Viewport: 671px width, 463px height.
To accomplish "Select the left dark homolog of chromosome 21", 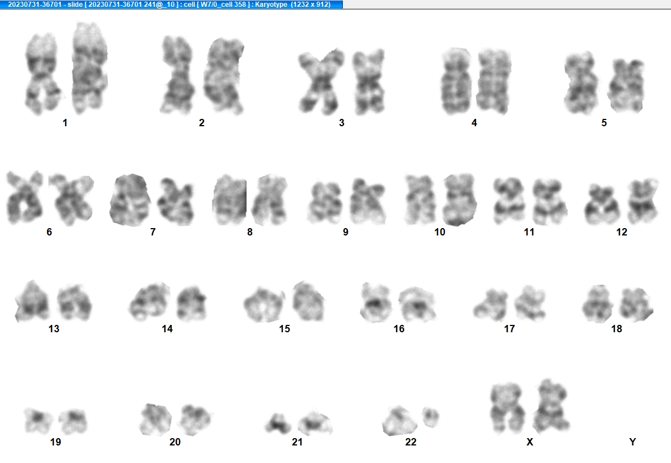I will 278,423.
